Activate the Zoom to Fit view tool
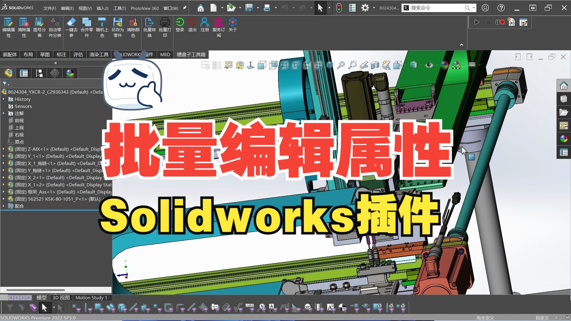 (x=341, y=65)
